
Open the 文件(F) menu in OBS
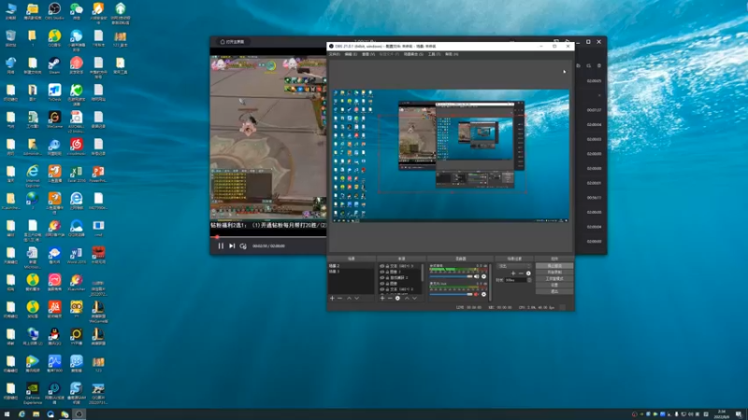tap(335, 54)
